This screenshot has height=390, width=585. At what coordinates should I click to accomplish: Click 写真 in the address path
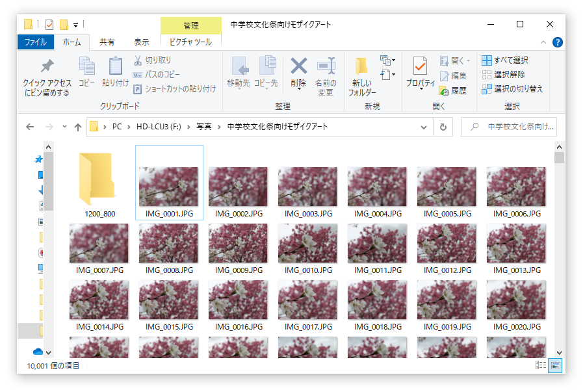click(204, 127)
